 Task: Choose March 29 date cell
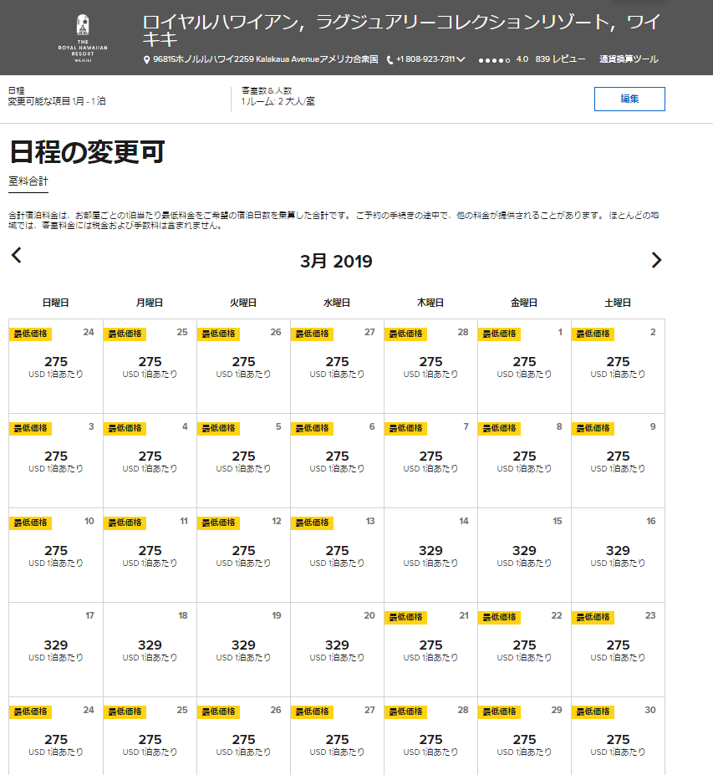click(x=524, y=737)
